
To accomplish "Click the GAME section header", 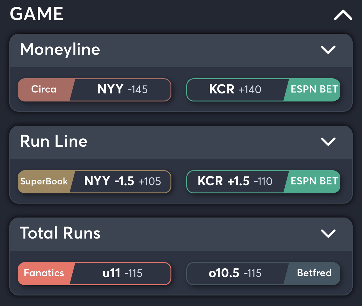I will click(37, 14).
